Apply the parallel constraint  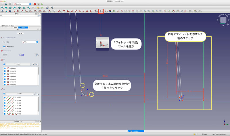tap(72, 11)
